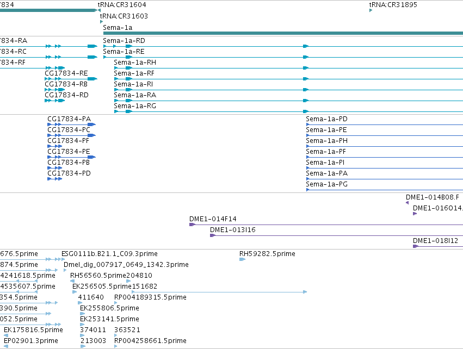Click the Sema-1a-PH protein label

pos(326,141)
